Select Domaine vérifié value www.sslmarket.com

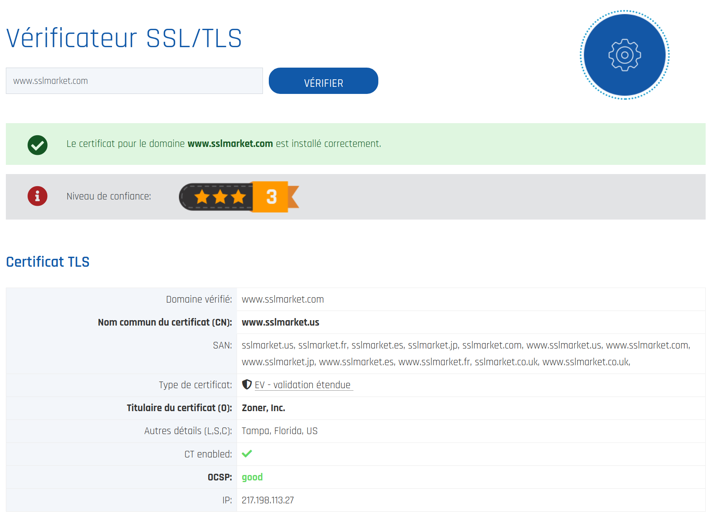pyautogui.click(x=283, y=299)
